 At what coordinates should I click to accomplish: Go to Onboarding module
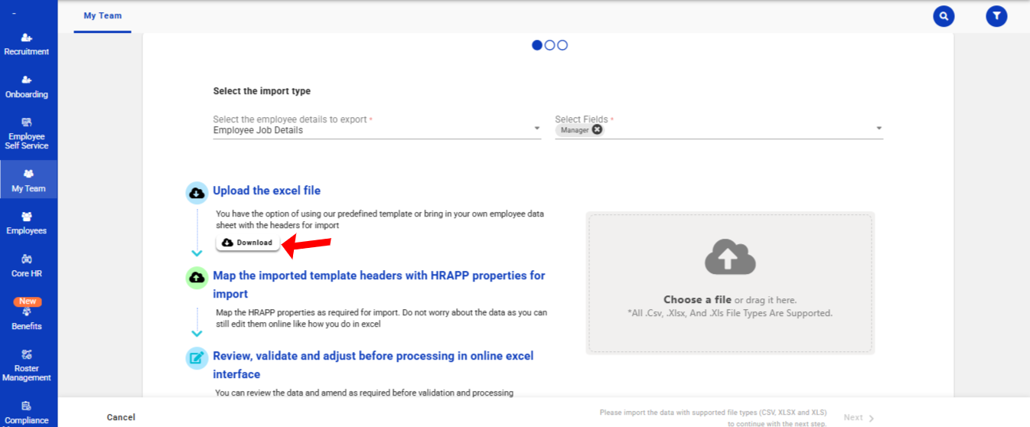pos(27,86)
